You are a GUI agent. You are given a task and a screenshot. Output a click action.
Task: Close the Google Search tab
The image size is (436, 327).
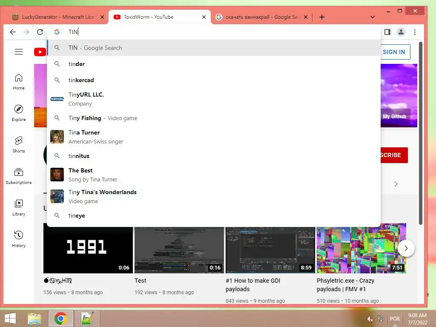coord(306,17)
